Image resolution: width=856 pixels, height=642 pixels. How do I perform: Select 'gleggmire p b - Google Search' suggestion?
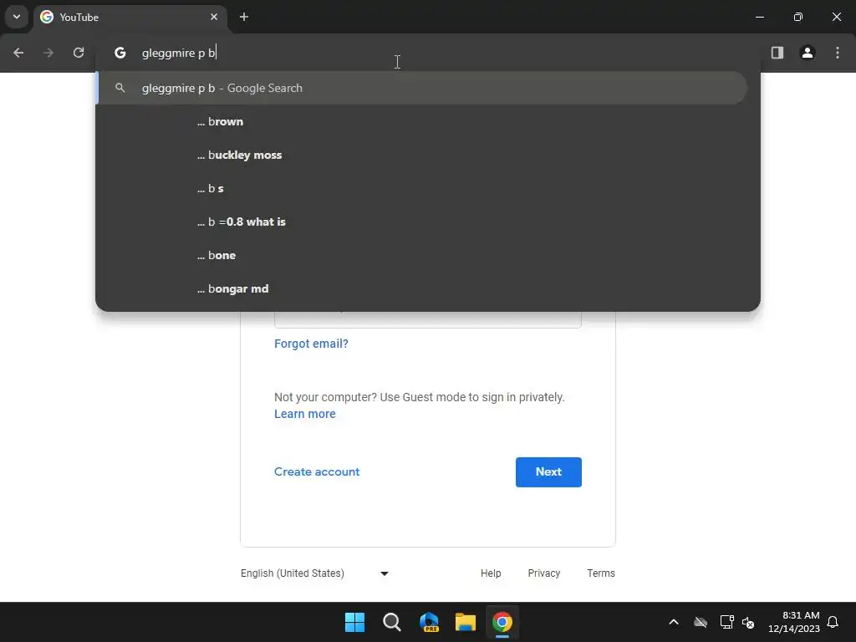click(x=421, y=88)
